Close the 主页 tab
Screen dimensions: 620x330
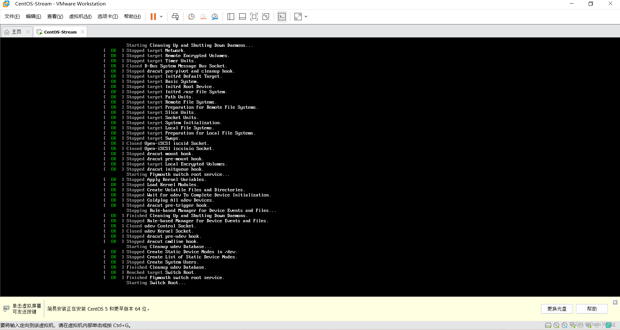point(28,32)
